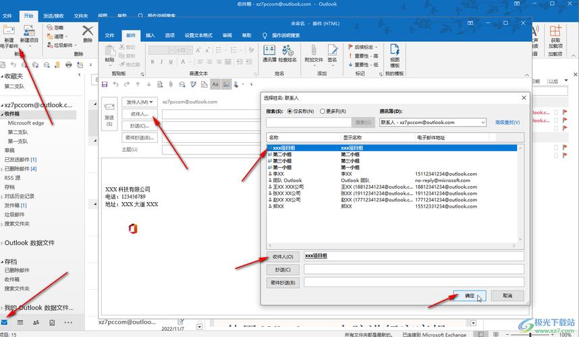Select the 更多列 (More columns) radio button

point(322,111)
